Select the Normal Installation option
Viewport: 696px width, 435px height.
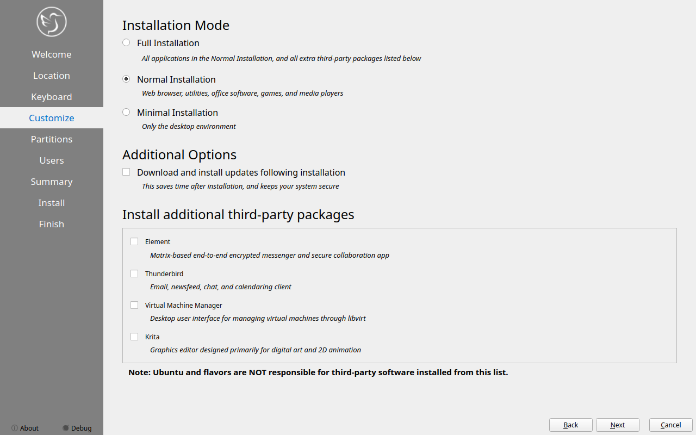[126, 79]
